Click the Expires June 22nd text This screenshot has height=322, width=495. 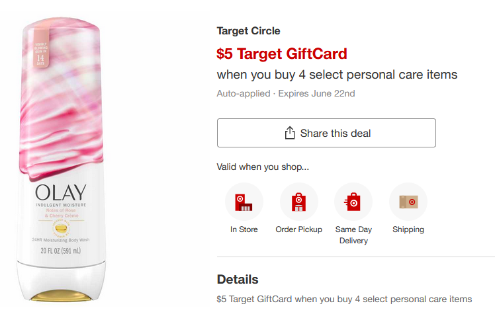(x=316, y=94)
